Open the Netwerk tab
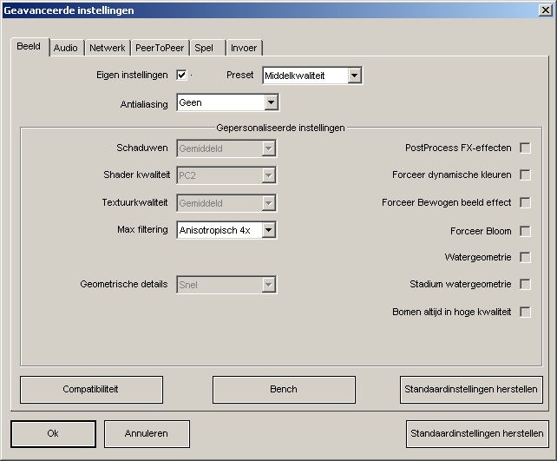Screen dimensions: 557x461 [108, 48]
